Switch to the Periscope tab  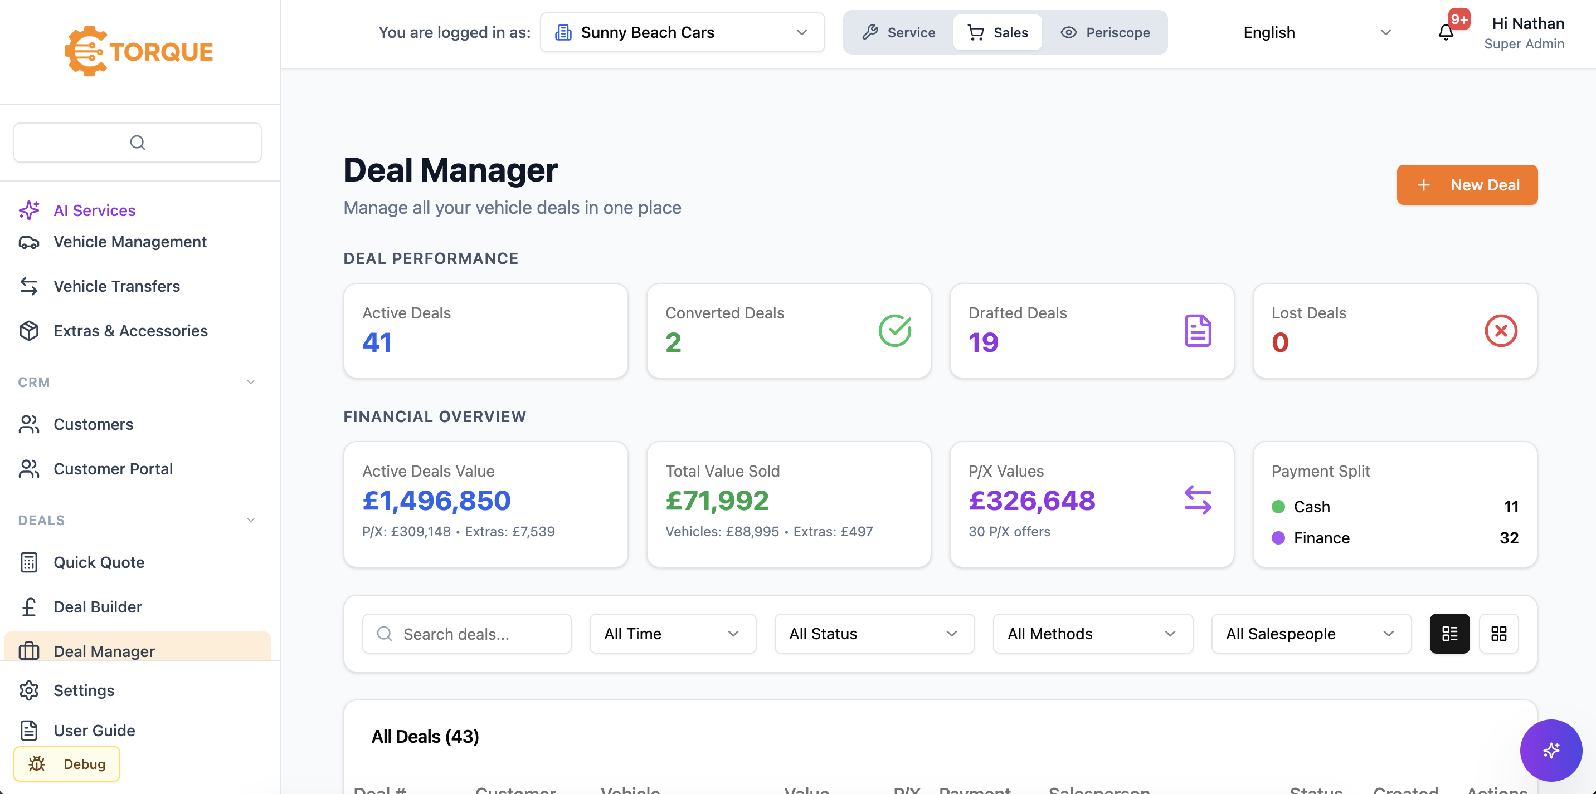(1105, 32)
